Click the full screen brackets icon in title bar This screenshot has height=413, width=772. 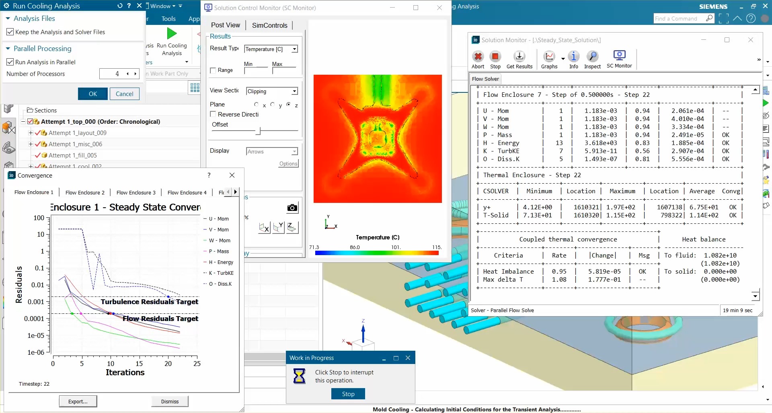[x=723, y=18]
